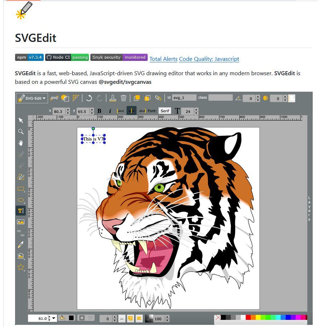Select the Rectangle shape tool
318x327 pixels.
click(21, 189)
